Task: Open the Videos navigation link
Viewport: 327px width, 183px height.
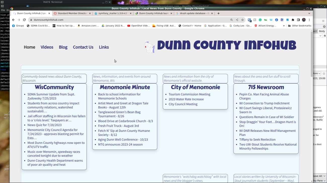Action: [x=47, y=47]
